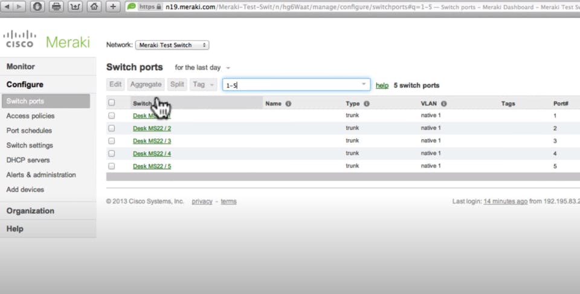Open the Desk MS22 / 3 port link

[x=152, y=141]
